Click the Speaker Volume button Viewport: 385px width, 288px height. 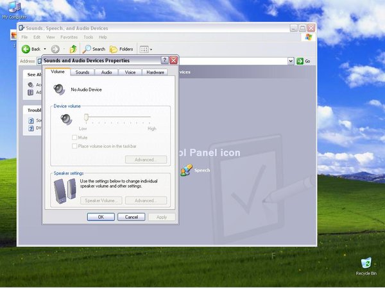click(101, 200)
